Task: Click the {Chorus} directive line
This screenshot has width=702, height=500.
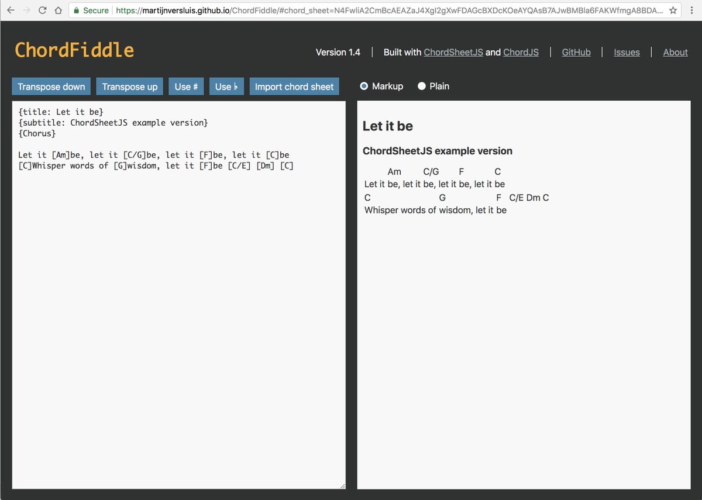Action: pyautogui.click(x=37, y=133)
